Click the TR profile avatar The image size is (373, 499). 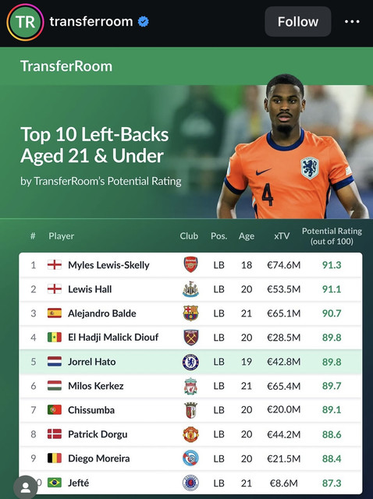tap(25, 23)
